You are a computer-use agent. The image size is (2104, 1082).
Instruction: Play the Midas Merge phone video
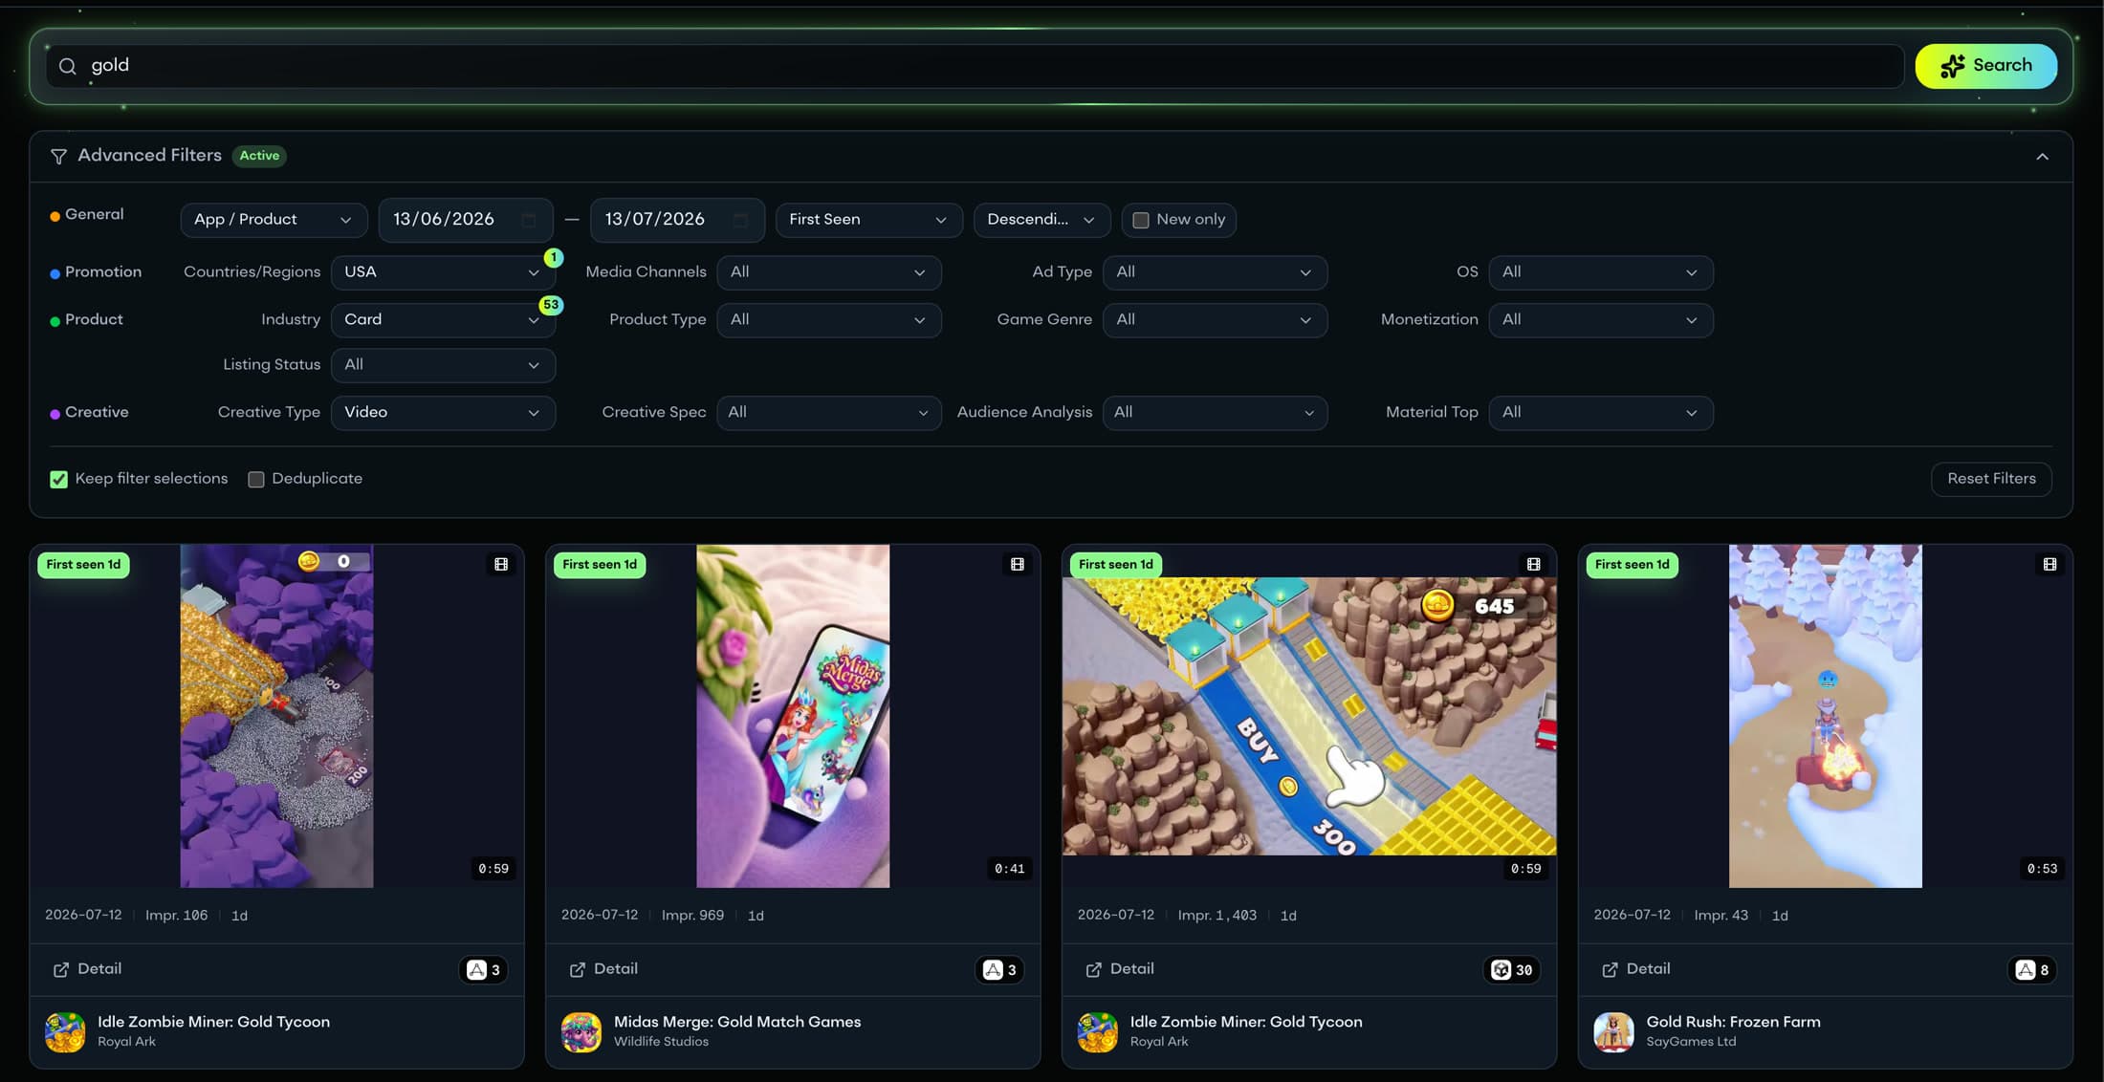(793, 716)
